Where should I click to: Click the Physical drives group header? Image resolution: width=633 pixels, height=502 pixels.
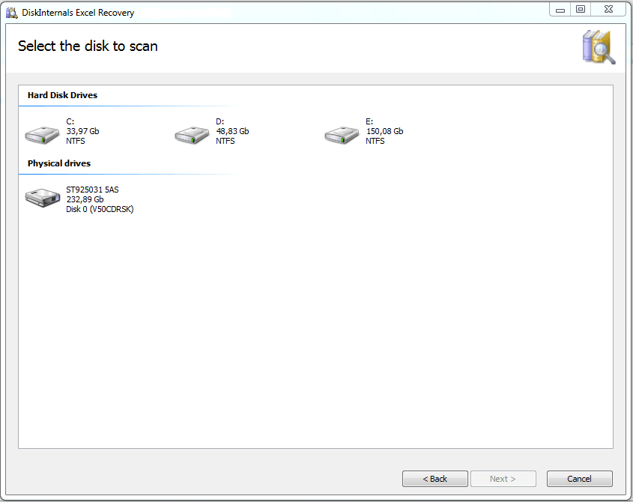coord(59,163)
